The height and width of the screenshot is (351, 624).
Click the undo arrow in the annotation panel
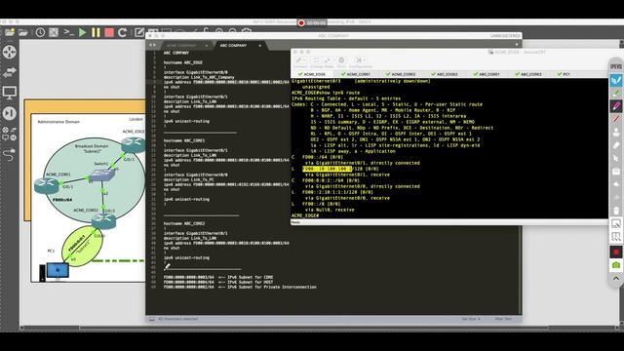point(615,184)
